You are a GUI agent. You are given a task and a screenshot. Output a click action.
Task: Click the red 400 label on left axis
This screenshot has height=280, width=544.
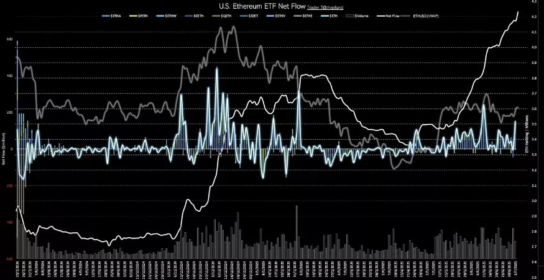tap(10, 222)
